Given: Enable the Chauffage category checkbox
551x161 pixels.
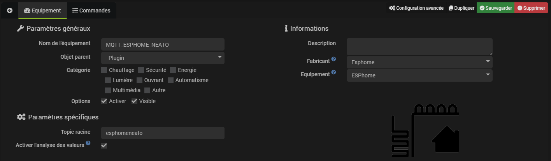Looking at the screenshot, I should (104, 70).
